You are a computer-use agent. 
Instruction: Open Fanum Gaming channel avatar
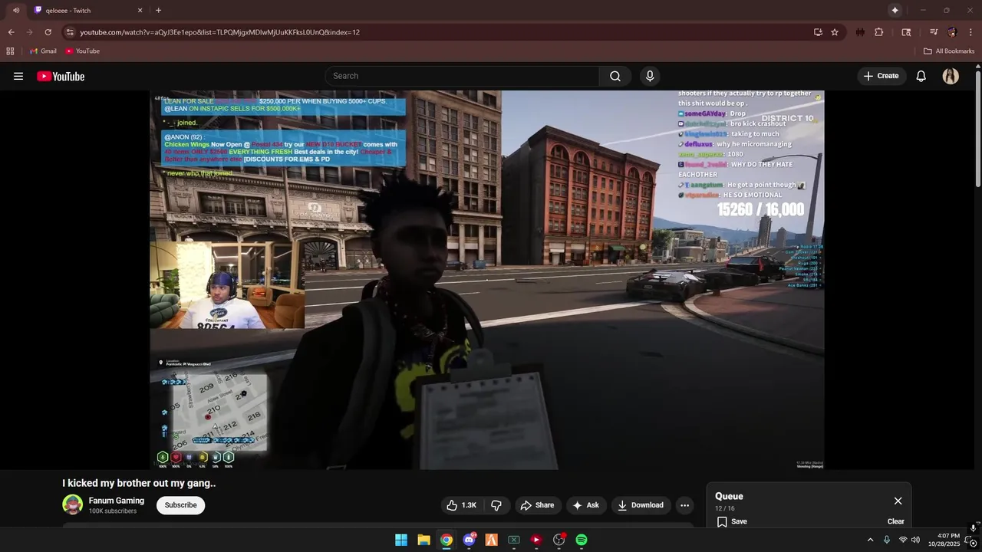pos(72,504)
